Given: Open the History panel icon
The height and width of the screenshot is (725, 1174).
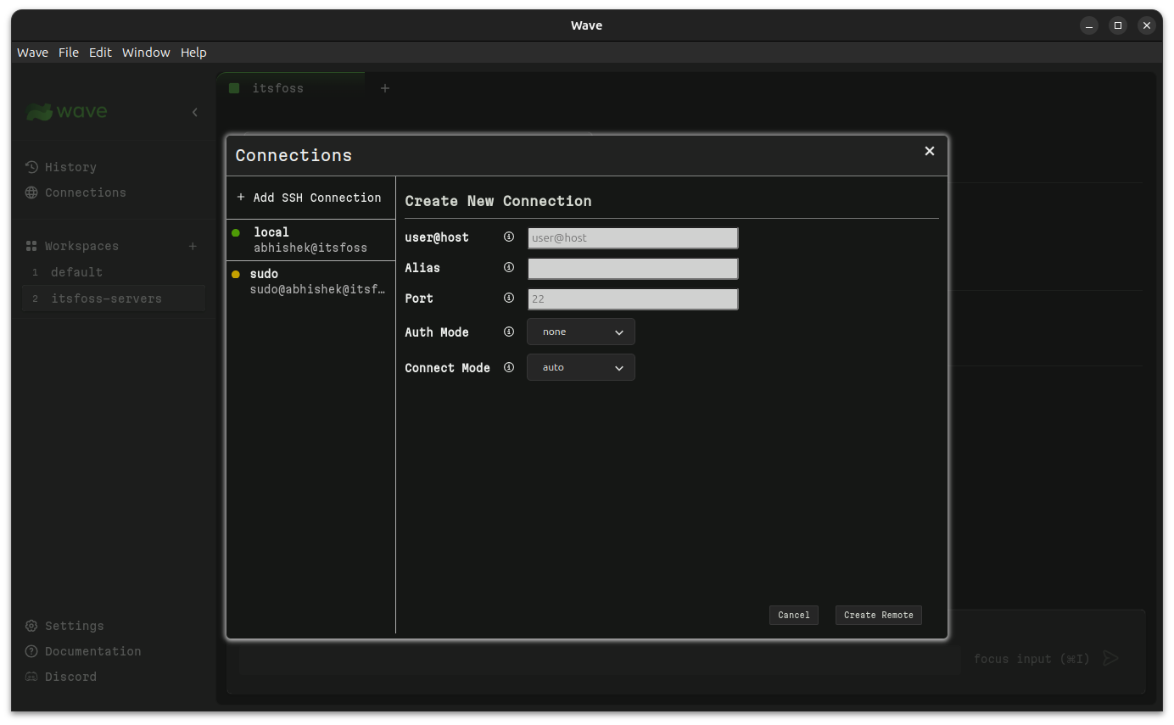Looking at the screenshot, I should click(32, 166).
